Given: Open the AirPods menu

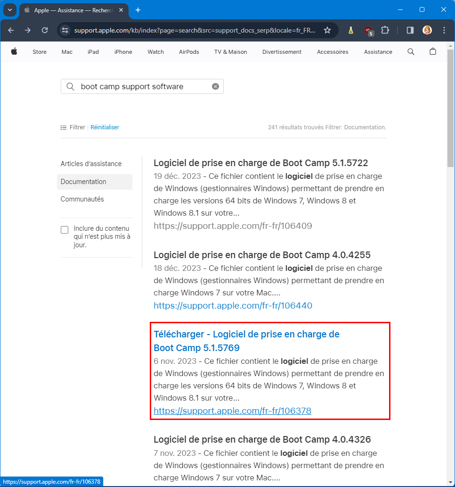Looking at the screenshot, I should coord(189,52).
